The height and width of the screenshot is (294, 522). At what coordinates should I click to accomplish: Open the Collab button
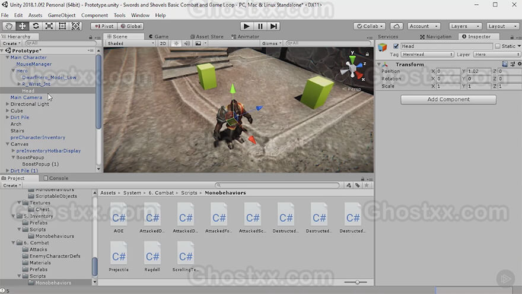click(370, 26)
